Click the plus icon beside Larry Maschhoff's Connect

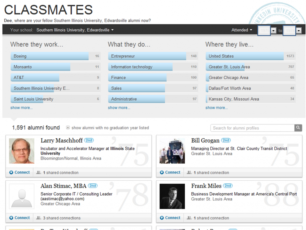click(11, 172)
